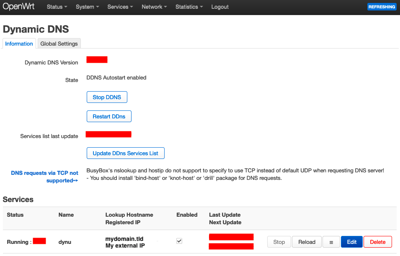Screen dimensions: 400x256
Task: Click the 'Dynamic DNS' page heading
Action: coord(36,29)
